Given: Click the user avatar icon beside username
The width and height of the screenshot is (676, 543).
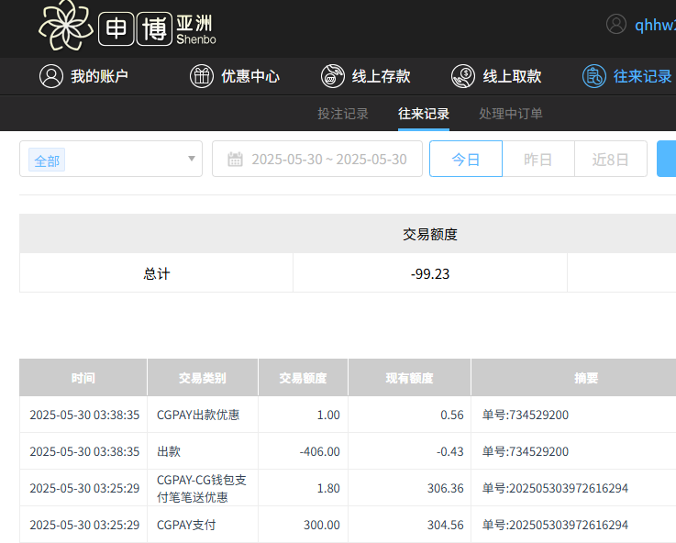Looking at the screenshot, I should (616, 25).
